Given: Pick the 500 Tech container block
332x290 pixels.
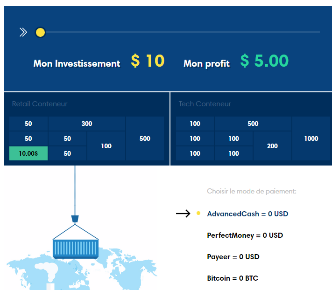Looking at the screenshot, I should 253,124.
